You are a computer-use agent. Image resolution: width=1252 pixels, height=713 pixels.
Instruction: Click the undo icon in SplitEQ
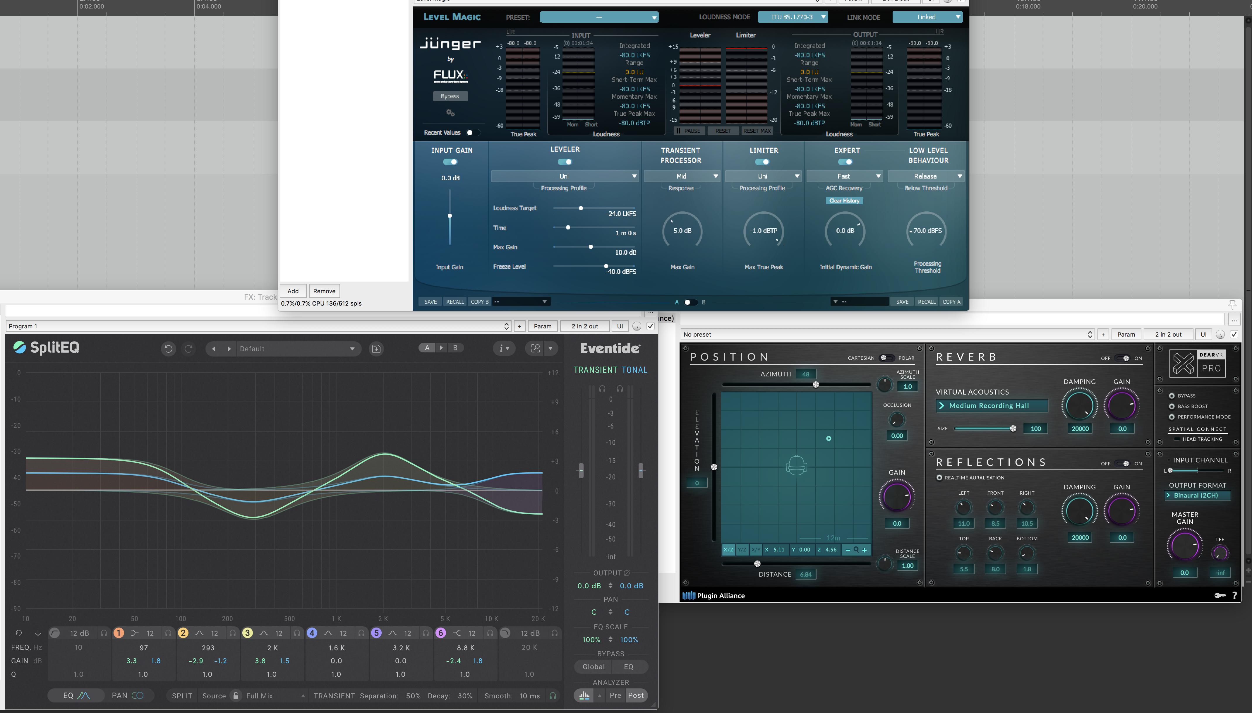pos(169,349)
